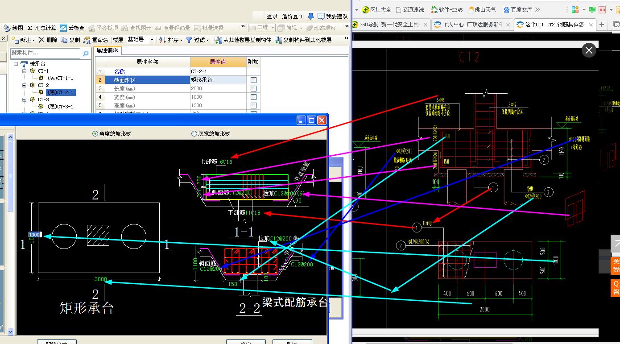The height and width of the screenshot is (344, 620).
Task: Select the 角度放坡形式 radio option
Action: click(112, 133)
